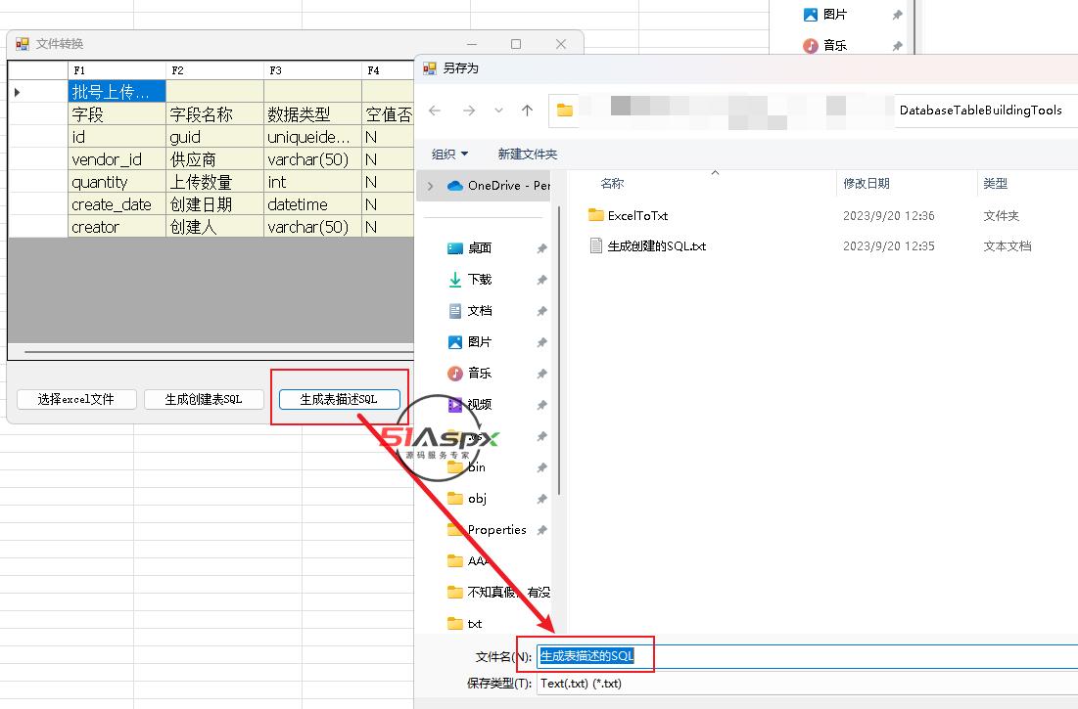Open the ExcelToTxt folder
The height and width of the screenshot is (709, 1078).
[x=636, y=215]
